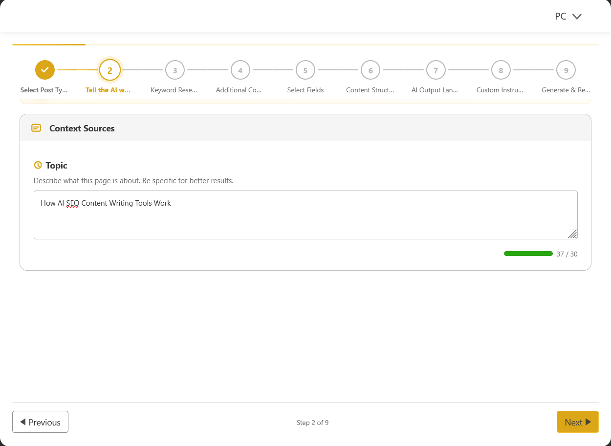Click the step 2 circle in wizard
The image size is (611, 446).
point(109,70)
